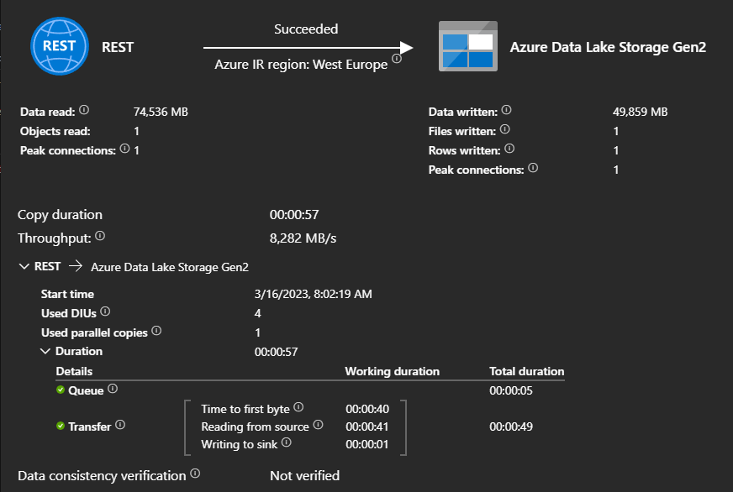Click info icon beside sink Peak connections
Screen dimensions: 733x492
[533, 168]
